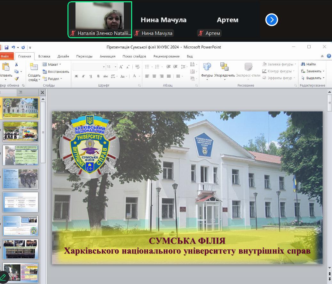Toggle underline Ч formatting
Screen dimensions: 332x284
91,76
